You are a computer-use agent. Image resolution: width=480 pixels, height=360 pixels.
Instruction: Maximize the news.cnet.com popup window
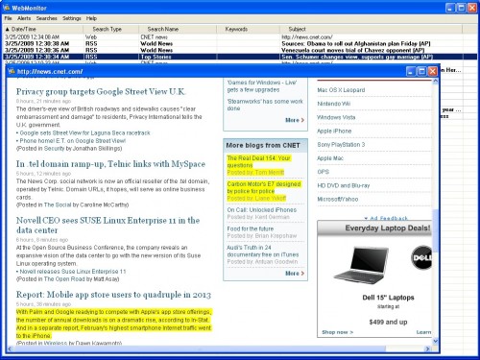421,71
